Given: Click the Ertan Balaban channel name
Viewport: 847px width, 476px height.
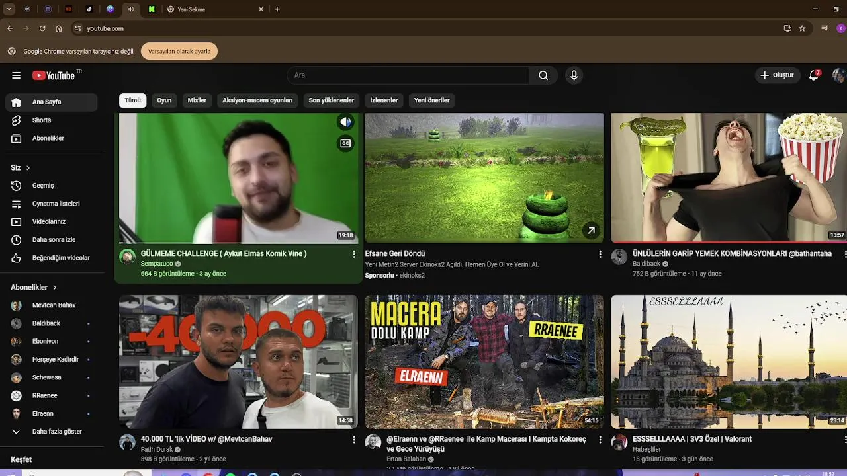Looking at the screenshot, I should coord(406,459).
